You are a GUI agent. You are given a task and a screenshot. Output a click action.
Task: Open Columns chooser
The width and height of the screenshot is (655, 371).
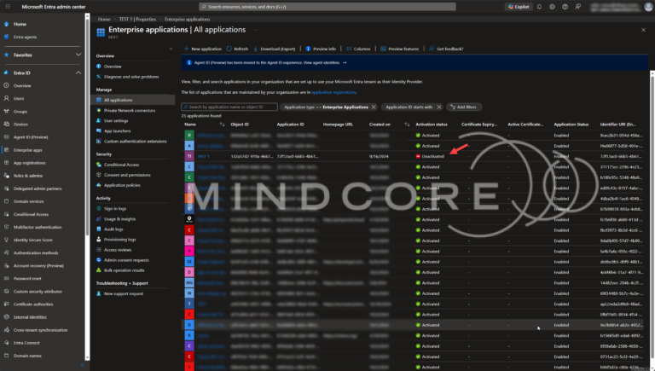[x=358, y=49]
